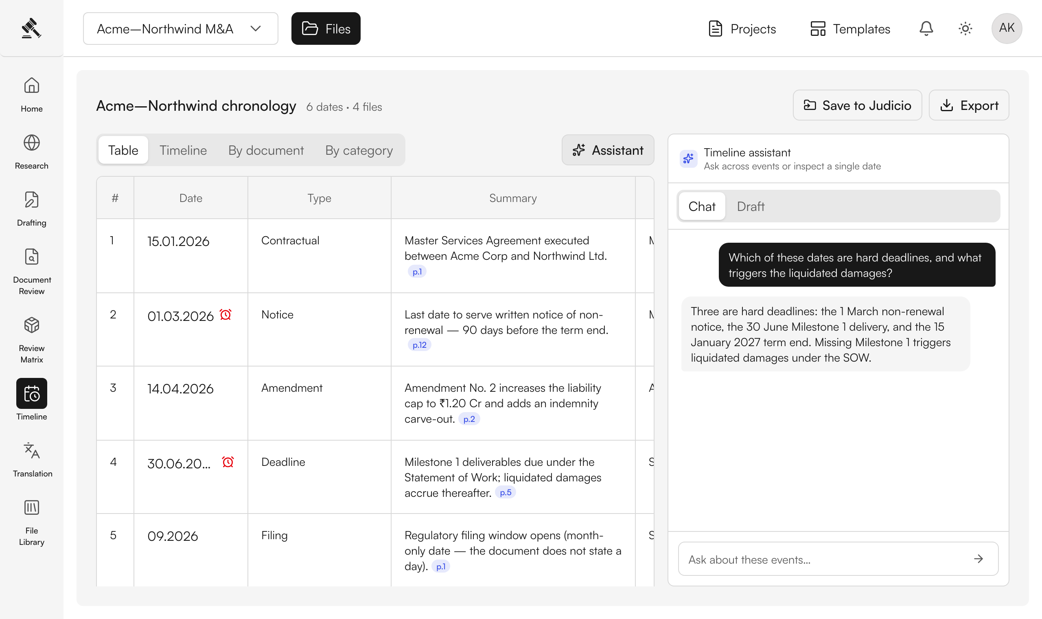Select date 15.01.2026
Screen dimensions: 1042x619
178,241
